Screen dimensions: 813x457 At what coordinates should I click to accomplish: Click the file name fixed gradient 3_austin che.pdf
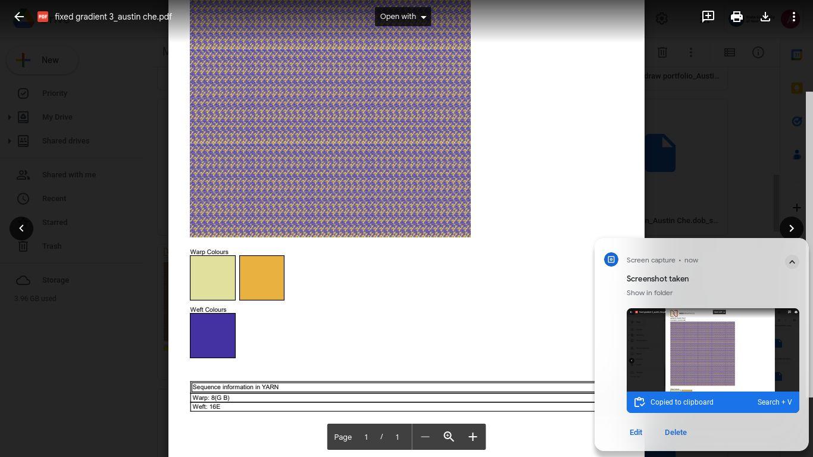pyautogui.click(x=113, y=17)
